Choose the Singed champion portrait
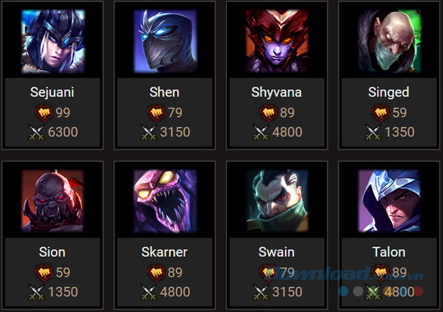 point(389,42)
